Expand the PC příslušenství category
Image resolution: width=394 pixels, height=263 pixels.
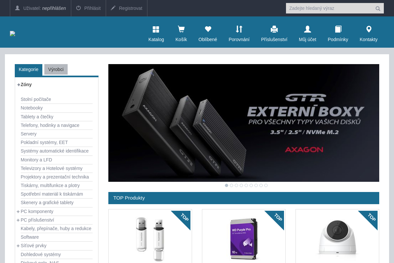pyautogui.click(x=18, y=220)
